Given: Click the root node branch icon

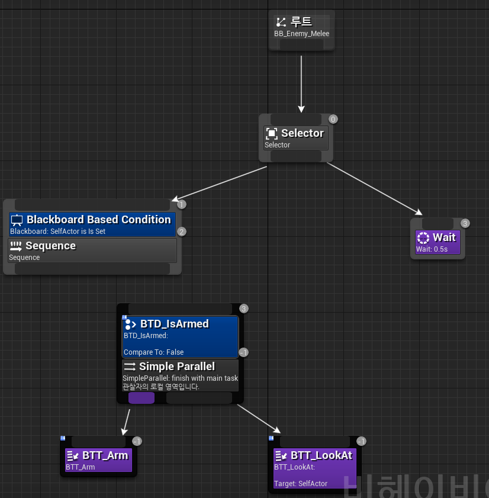Looking at the screenshot, I should tap(281, 23).
